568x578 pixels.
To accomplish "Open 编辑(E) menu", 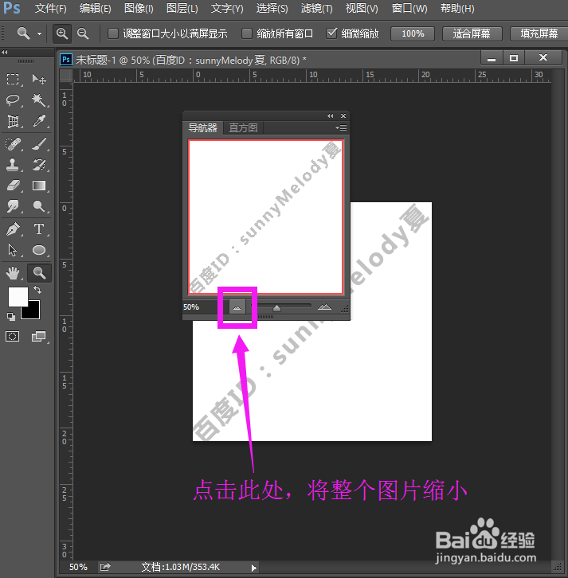I will click(95, 8).
